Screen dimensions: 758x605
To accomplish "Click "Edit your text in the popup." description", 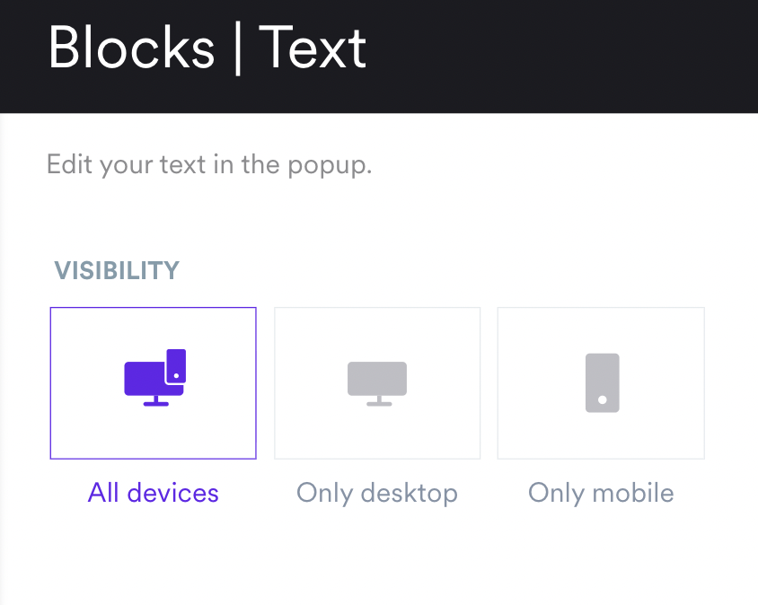I will [208, 166].
